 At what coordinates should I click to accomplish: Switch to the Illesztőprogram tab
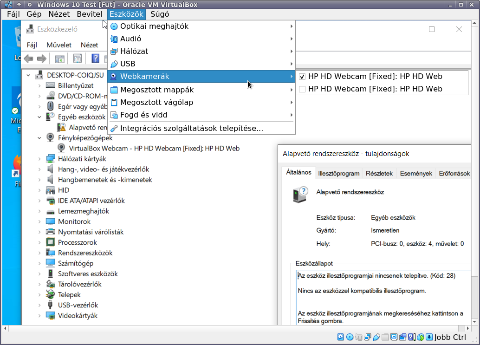coord(338,174)
